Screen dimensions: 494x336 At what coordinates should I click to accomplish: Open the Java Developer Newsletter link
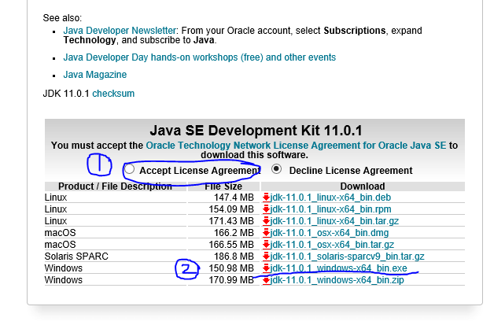tap(120, 31)
